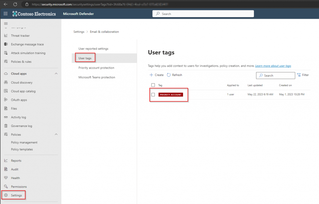Screen dimensions: 319x204
Task: Click the red PRIORITY ACCOUNT tag badge
Action: (x=170, y=95)
